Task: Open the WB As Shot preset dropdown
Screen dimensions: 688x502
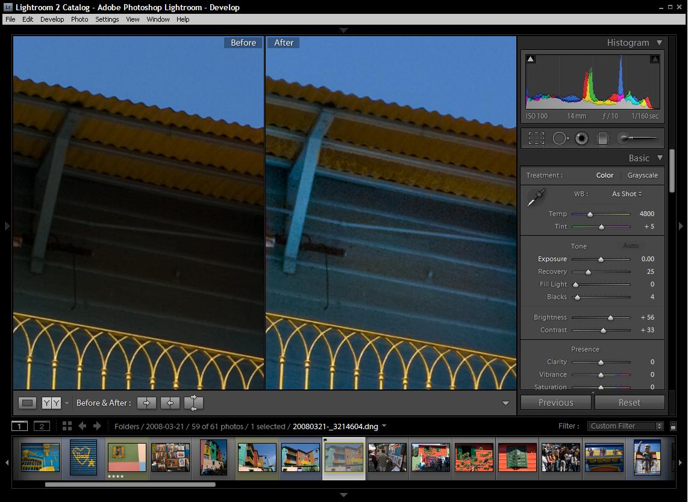Action: click(x=627, y=194)
